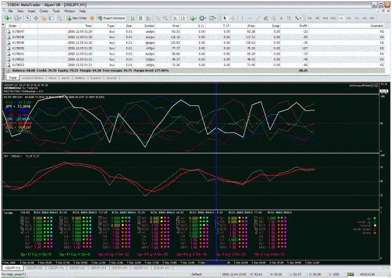Switch timeframe to D1
392x278 pixels.
click(x=356, y=18)
